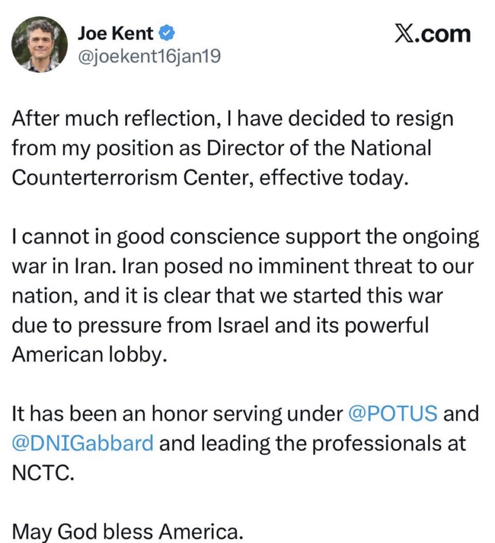Click the line "May God bless America."

(127, 531)
